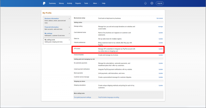Click the My business setup label
206x108 pixels.
tap(80, 18)
